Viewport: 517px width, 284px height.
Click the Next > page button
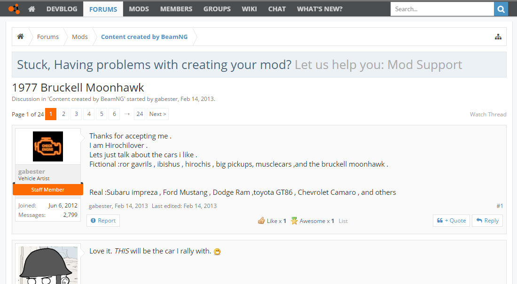[157, 114]
